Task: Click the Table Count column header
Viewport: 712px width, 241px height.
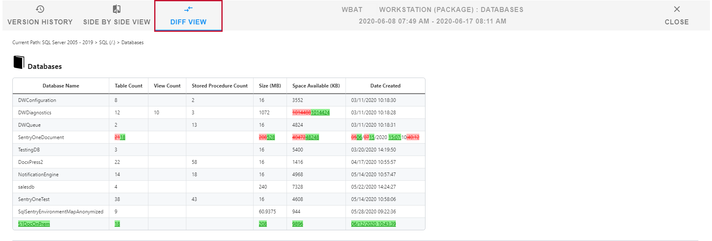Action: (x=129, y=86)
